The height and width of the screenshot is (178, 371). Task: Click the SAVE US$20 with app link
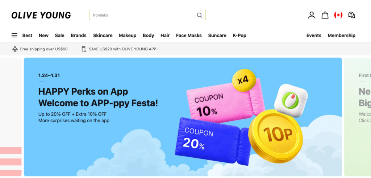124,49
